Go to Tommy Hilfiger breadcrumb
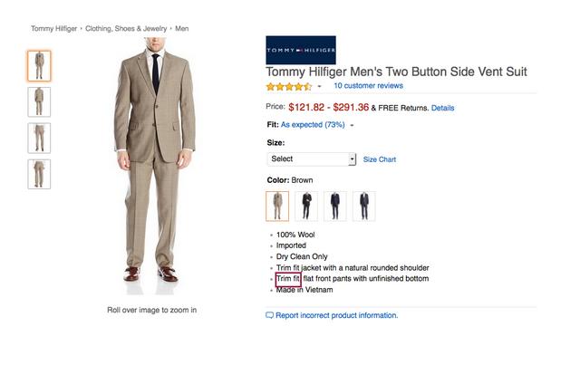This screenshot has width=580, height=365. [53, 29]
